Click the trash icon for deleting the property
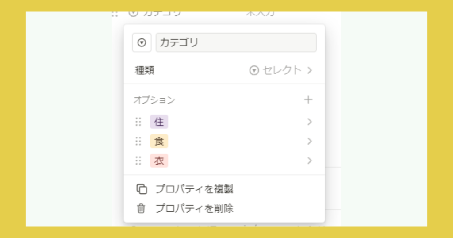Viewport: 453px width, 238px height. coord(141,208)
